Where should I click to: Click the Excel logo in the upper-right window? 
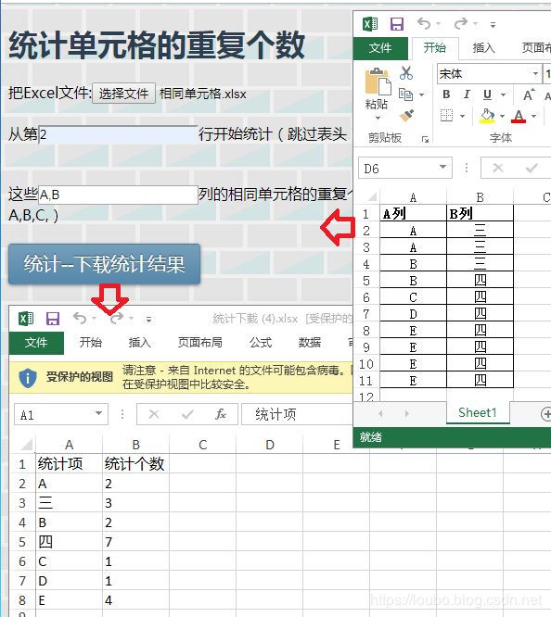point(370,24)
